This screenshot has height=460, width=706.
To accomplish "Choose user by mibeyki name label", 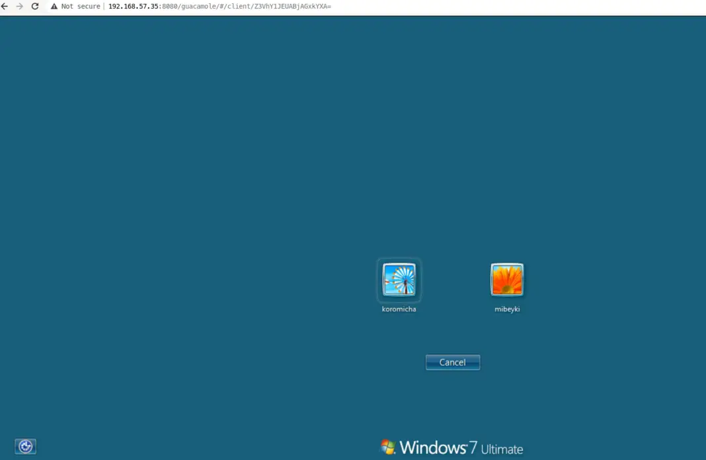I will pyautogui.click(x=507, y=309).
